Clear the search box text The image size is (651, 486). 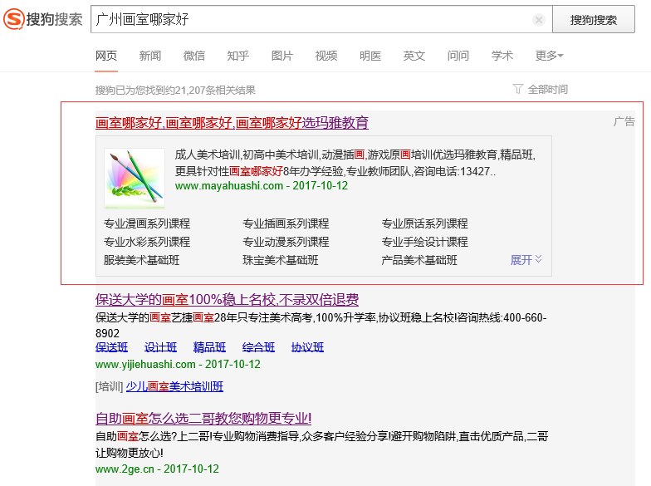pos(539,20)
